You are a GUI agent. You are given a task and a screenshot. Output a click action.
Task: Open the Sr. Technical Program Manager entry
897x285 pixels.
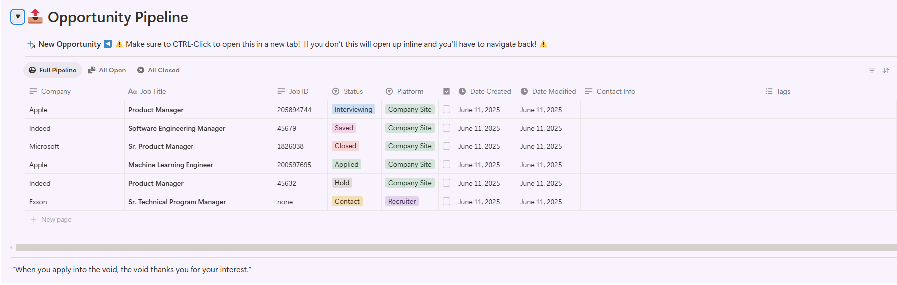[177, 202]
